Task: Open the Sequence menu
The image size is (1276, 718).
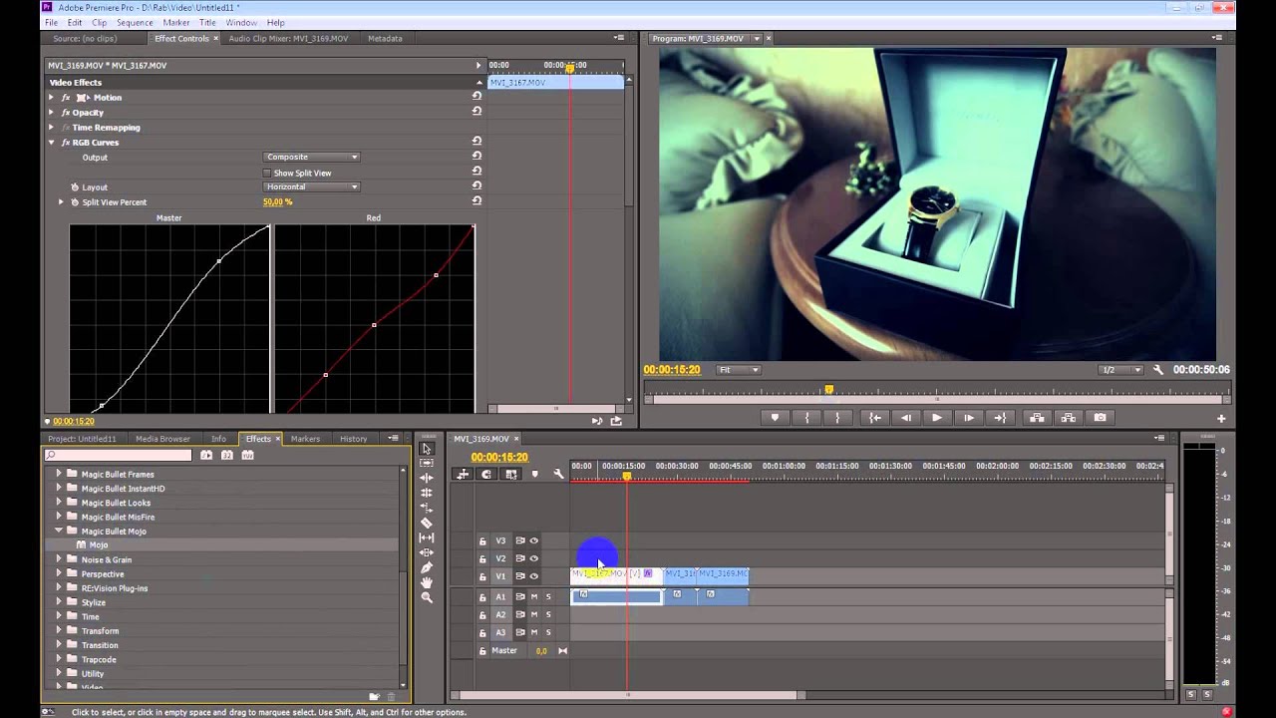Action: click(x=135, y=22)
